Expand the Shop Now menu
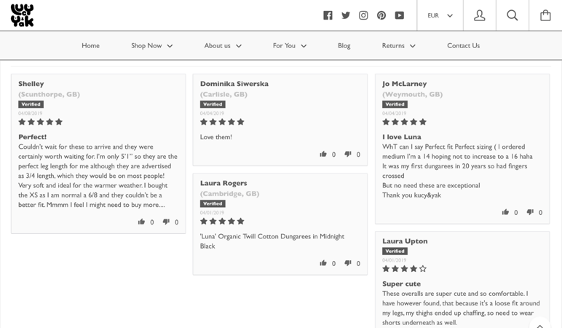 [151, 46]
